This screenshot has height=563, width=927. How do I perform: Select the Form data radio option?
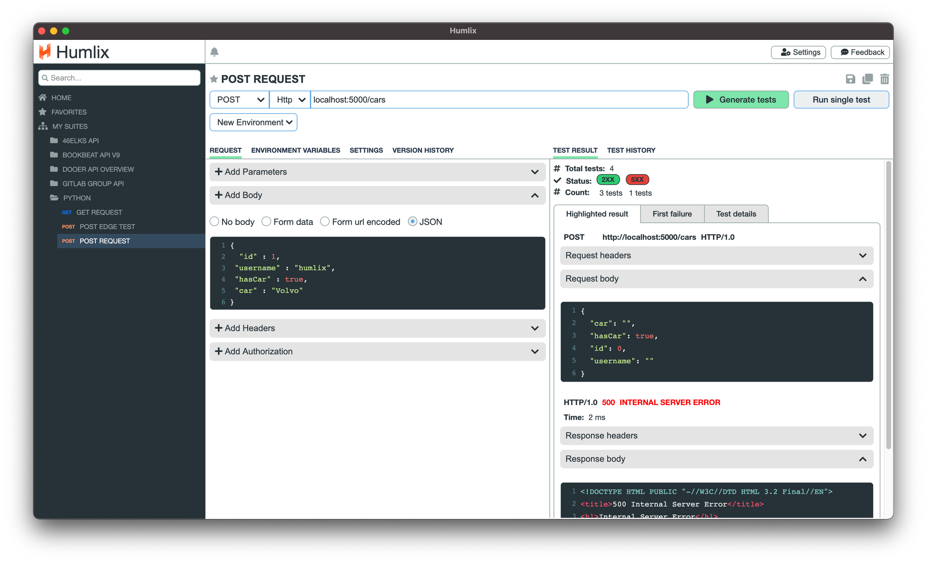click(x=267, y=222)
